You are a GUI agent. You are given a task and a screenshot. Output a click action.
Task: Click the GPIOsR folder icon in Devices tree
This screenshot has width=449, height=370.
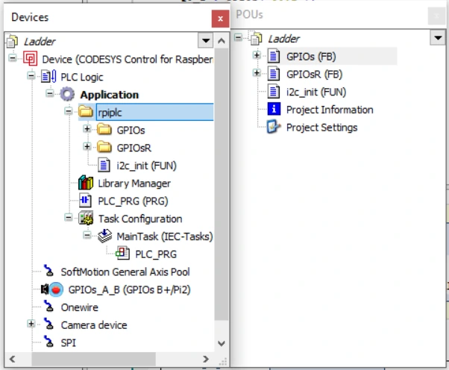coord(104,147)
